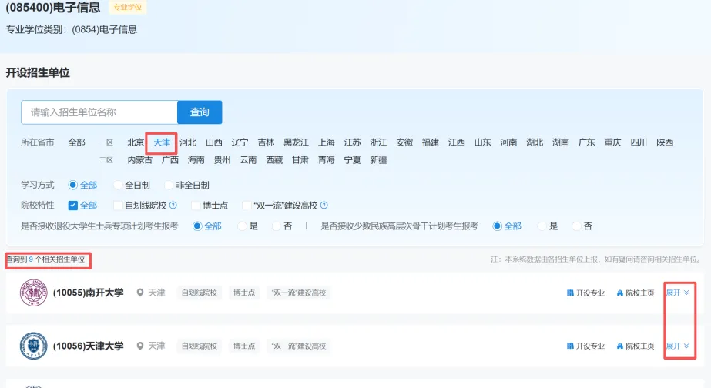Click the Nankai University logo
Image resolution: width=711 pixels, height=388 pixels.
pos(34,293)
